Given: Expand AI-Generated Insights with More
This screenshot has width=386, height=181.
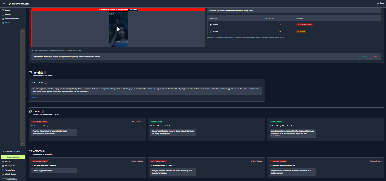Looking at the screenshot, I should [34, 98].
